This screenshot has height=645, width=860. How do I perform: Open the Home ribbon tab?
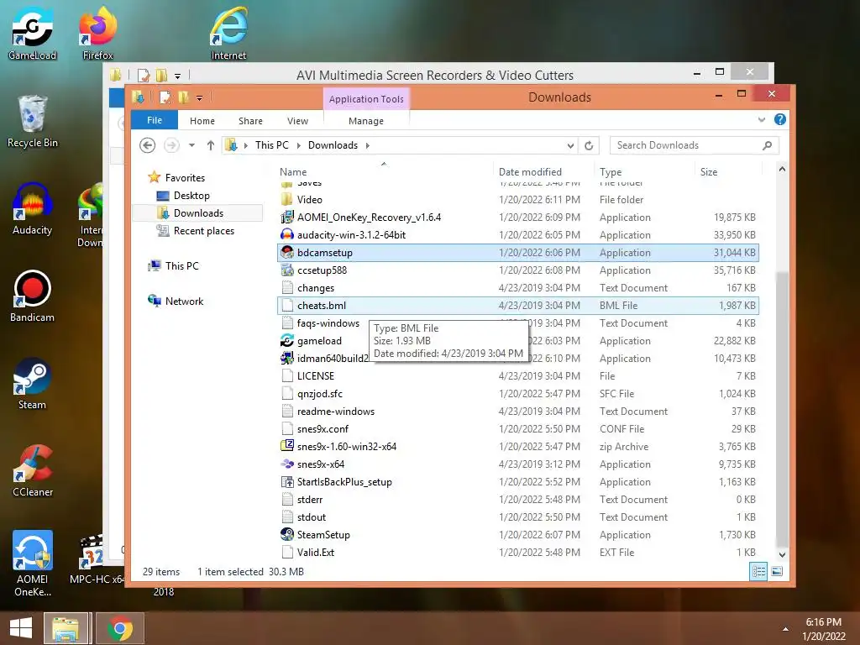pos(202,121)
